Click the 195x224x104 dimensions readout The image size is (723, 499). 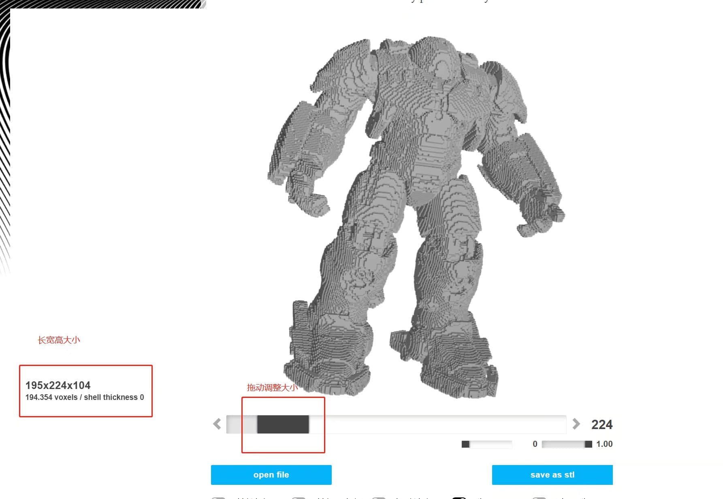tap(58, 385)
